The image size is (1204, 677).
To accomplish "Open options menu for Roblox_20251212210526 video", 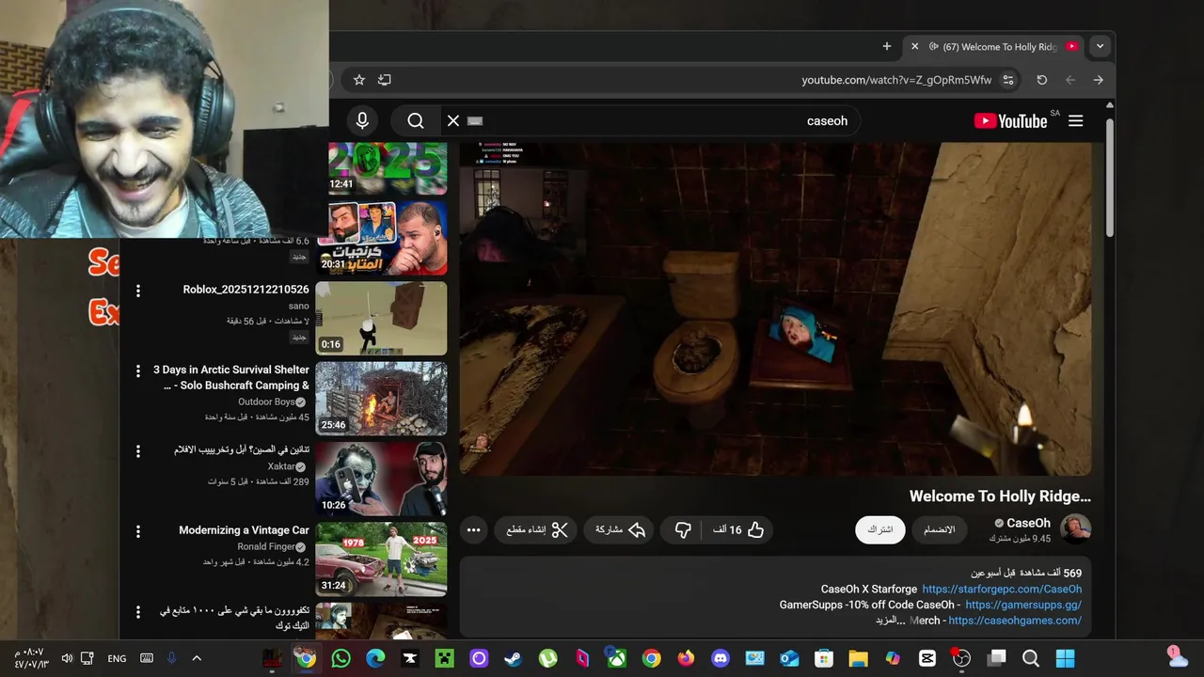I will coord(138,291).
